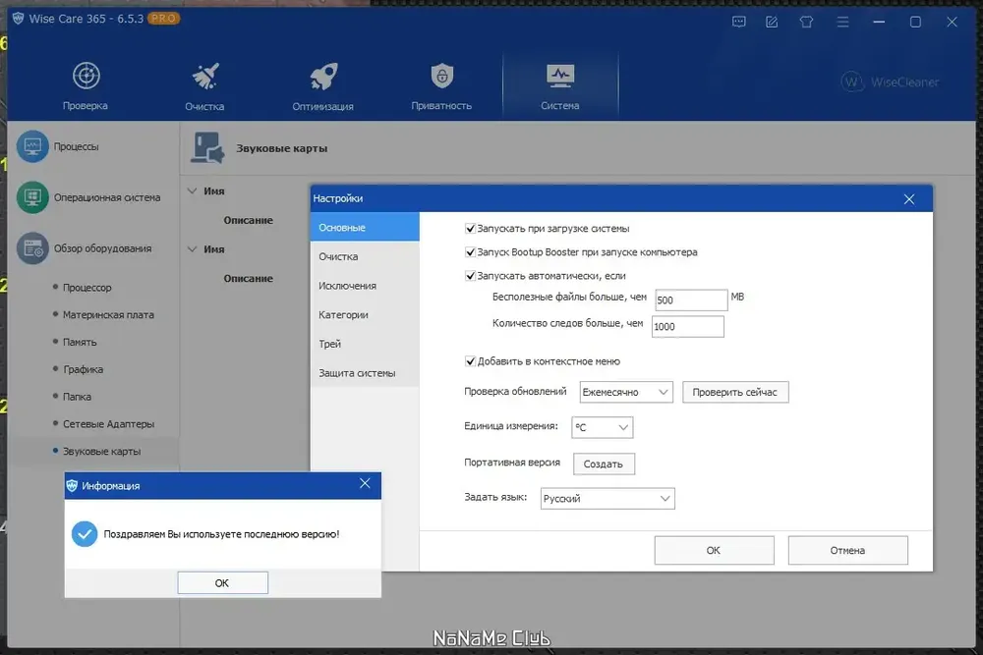Open the Приватность shield icon

tap(442, 76)
